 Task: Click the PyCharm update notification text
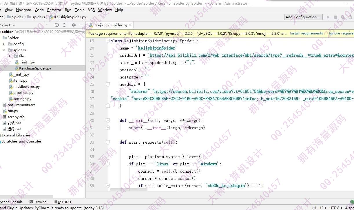[x=52, y=208]
